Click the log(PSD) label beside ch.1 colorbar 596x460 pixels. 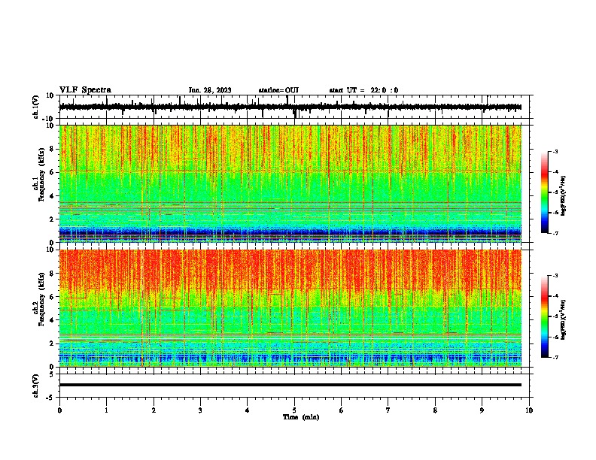563,195
